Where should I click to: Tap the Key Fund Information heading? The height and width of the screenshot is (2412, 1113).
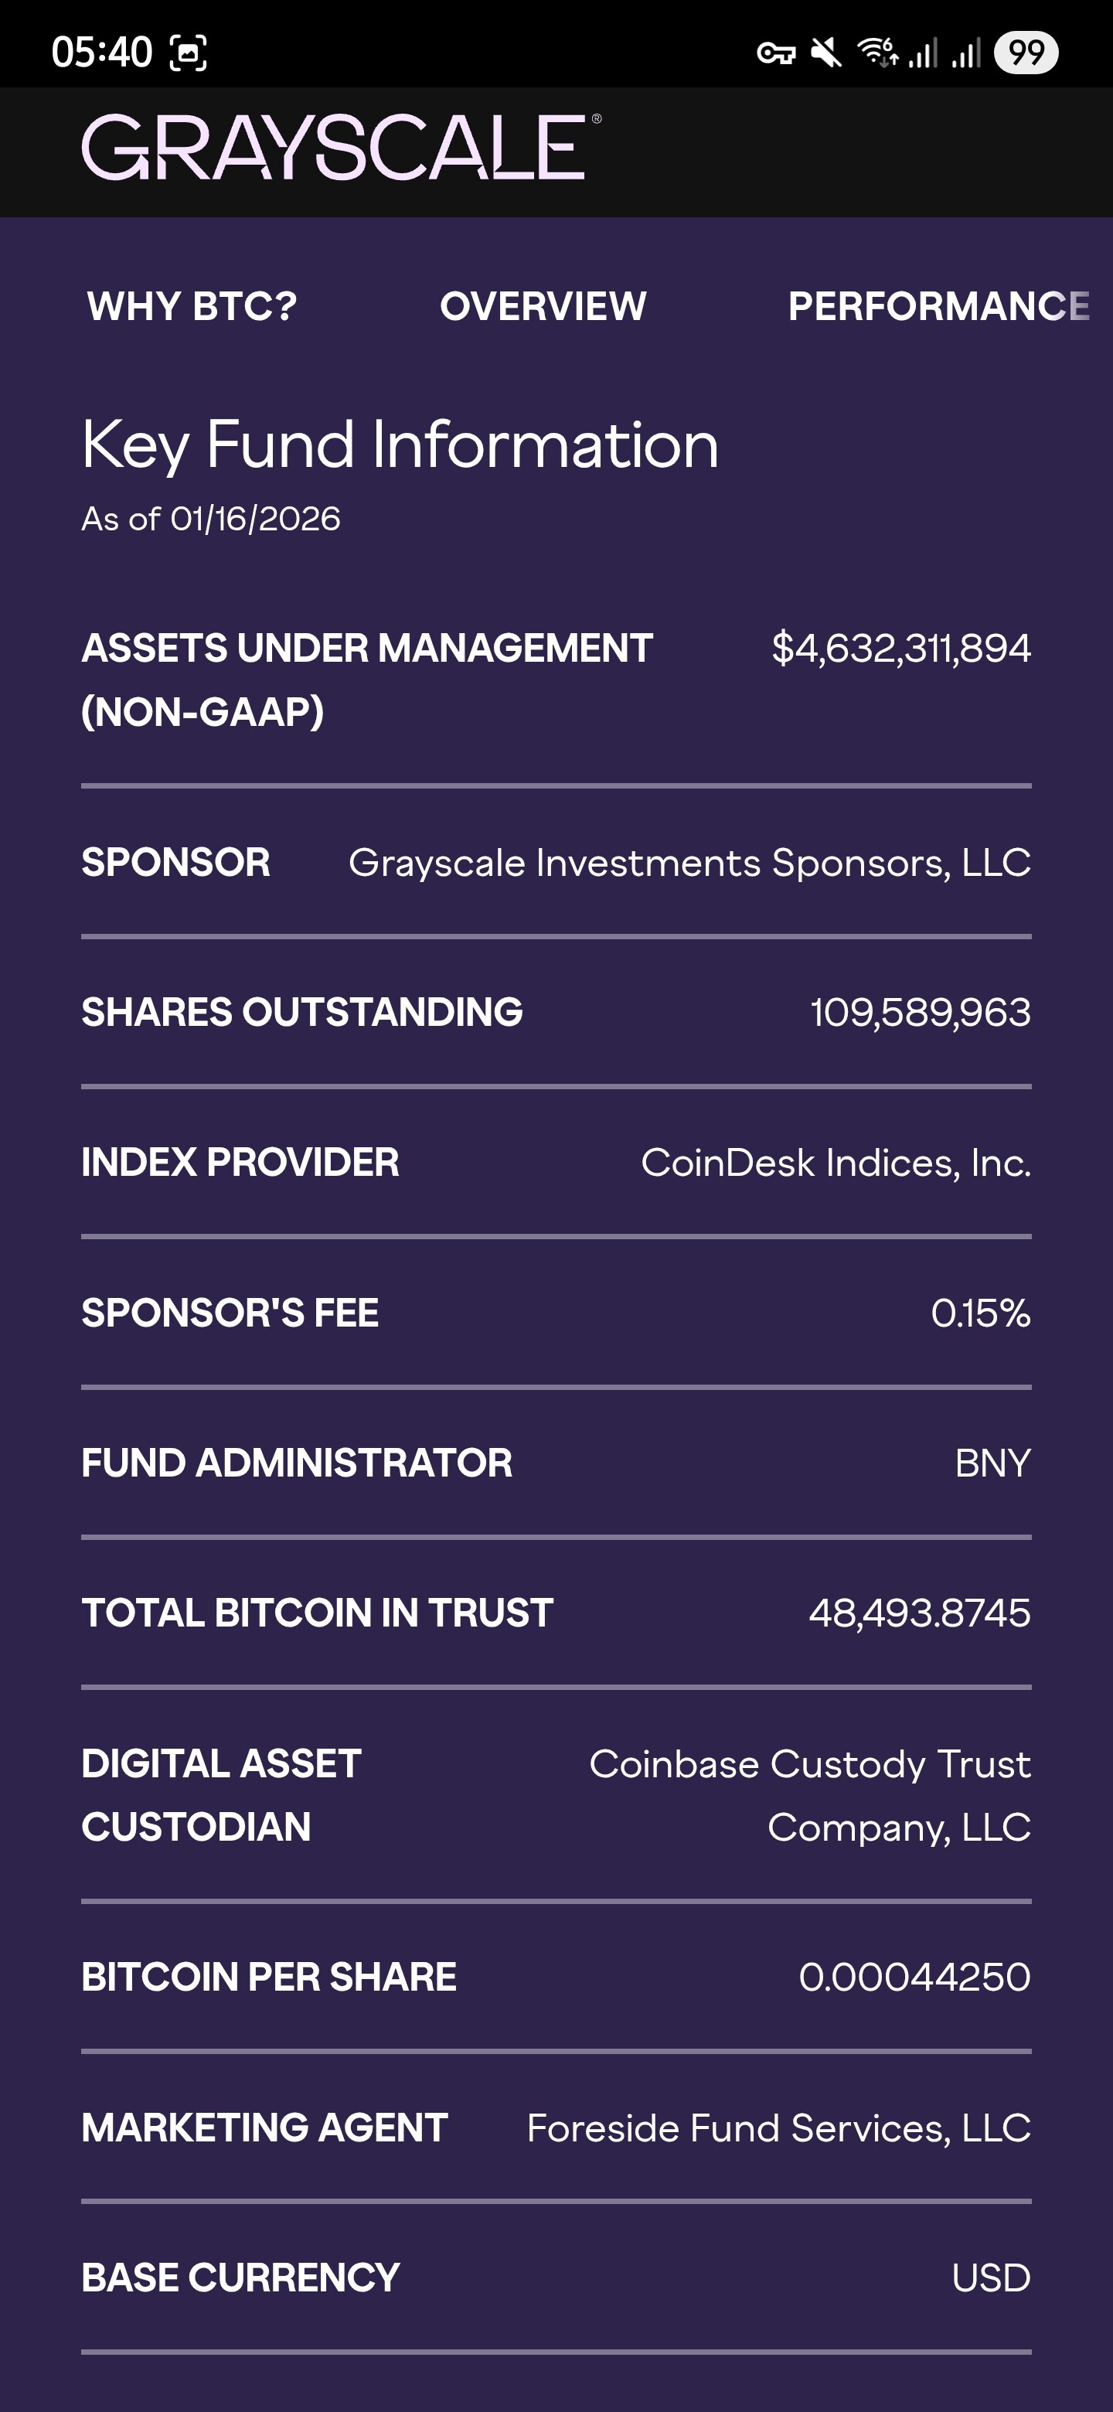[400, 444]
